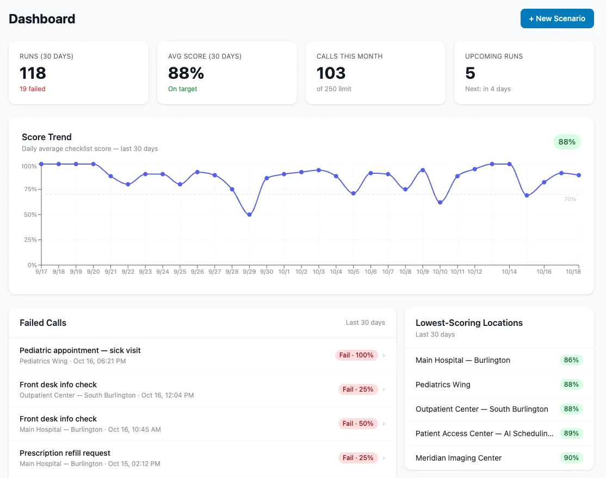Open chevron on the Oct 16, 10:45 AM row
Screen dimensions: 606x478
[x=384, y=424]
